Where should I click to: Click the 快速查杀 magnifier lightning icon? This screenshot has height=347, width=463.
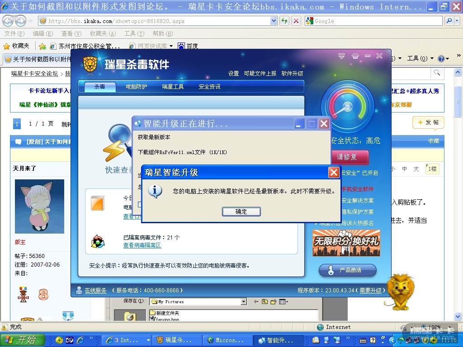coord(117,143)
